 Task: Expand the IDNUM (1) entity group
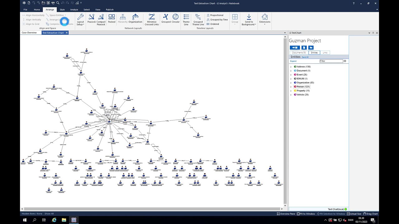coord(291,79)
